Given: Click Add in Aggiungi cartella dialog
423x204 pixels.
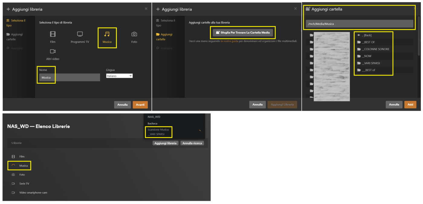Looking at the screenshot, I should (410, 105).
